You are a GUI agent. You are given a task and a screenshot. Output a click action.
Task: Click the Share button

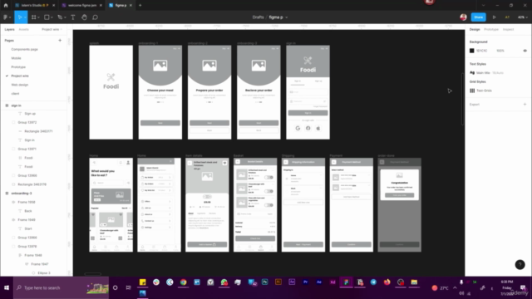[x=479, y=17]
